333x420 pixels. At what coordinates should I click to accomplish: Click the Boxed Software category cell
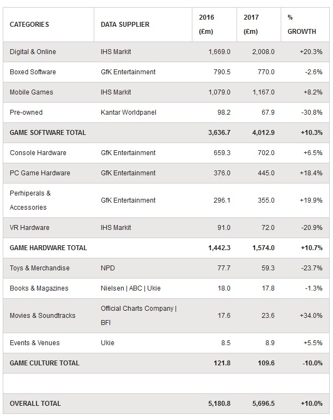click(33, 72)
